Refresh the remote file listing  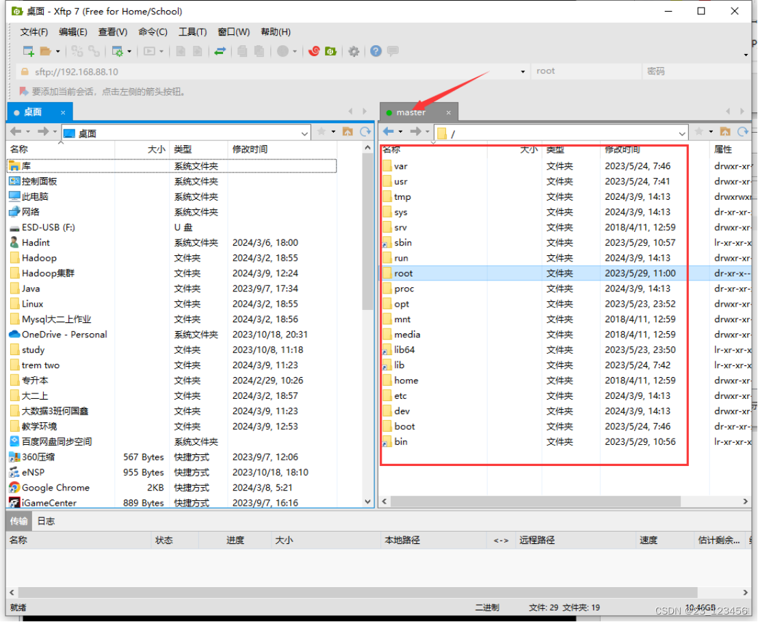tap(744, 132)
